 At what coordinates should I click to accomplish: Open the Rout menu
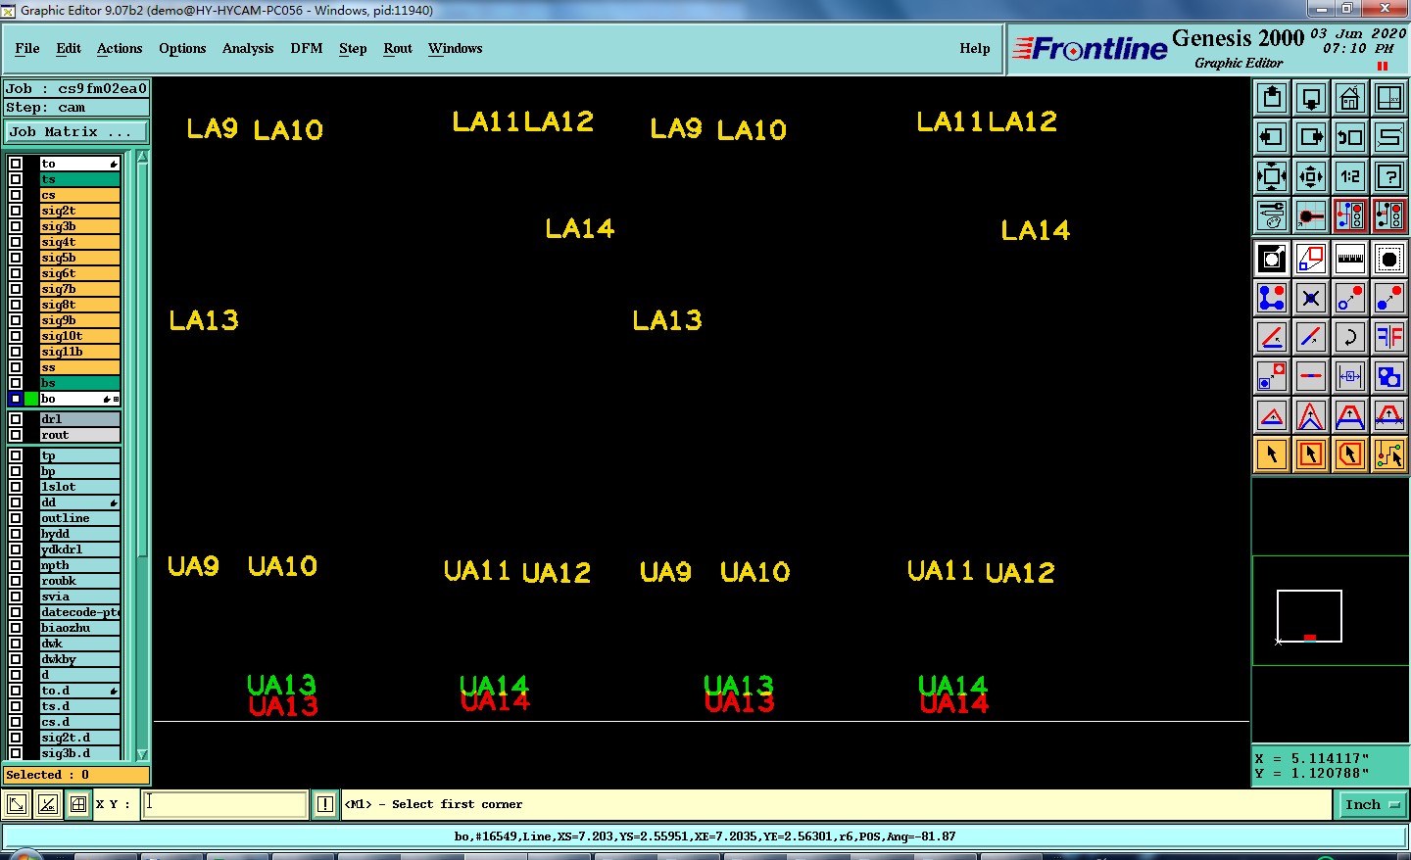click(398, 48)
